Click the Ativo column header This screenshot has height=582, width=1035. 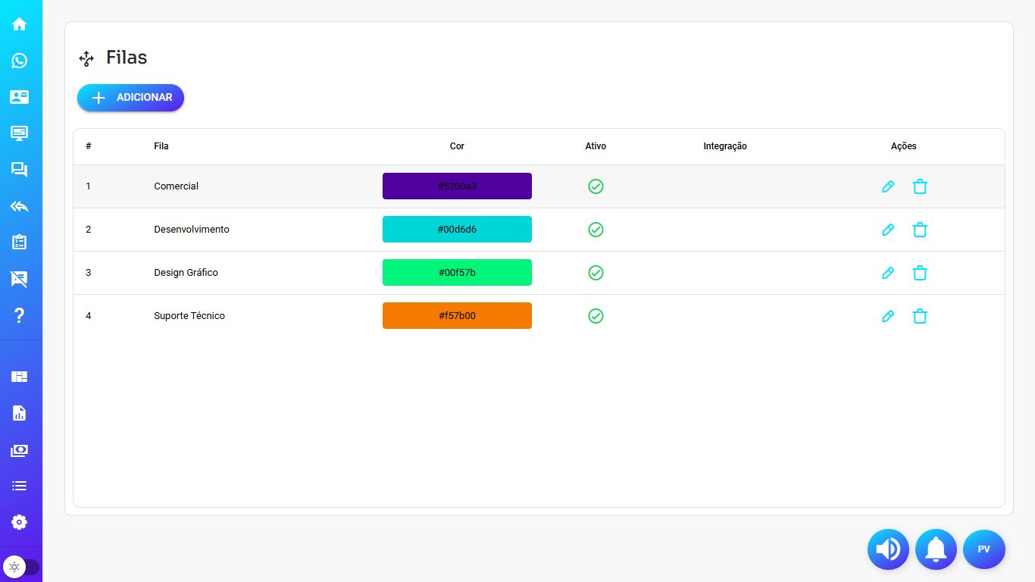[x=596, y=146]
